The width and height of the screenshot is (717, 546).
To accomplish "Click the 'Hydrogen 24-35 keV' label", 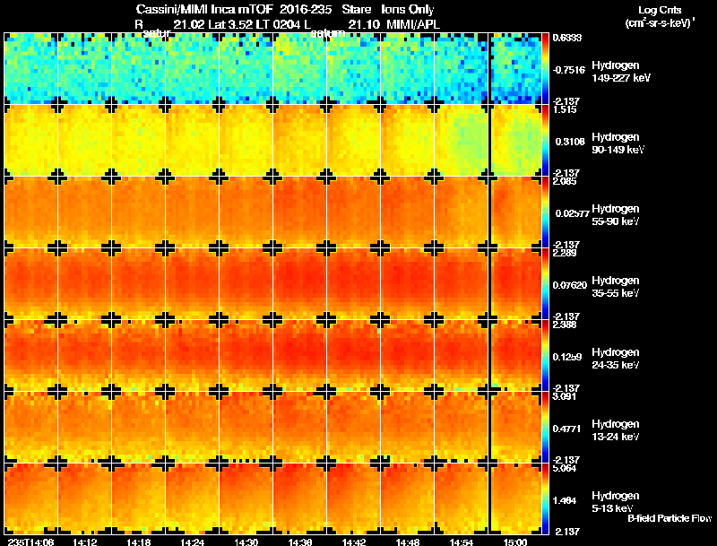I will (616, 359).
